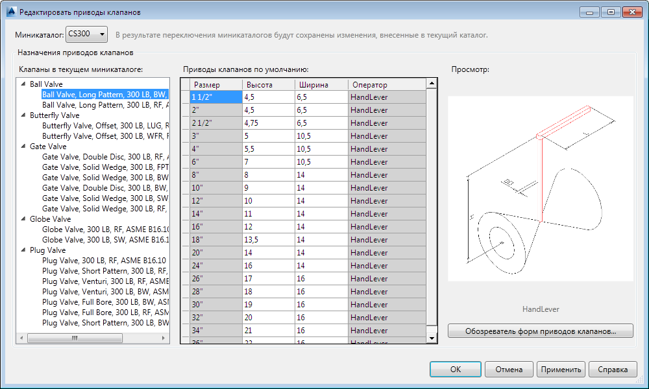Click the Ширина column header
Screen dimensions: 649x389
click(321, 85)
